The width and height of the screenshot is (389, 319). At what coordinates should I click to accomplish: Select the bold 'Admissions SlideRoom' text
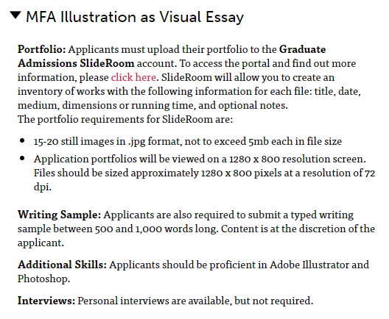(x=76, y=63)
